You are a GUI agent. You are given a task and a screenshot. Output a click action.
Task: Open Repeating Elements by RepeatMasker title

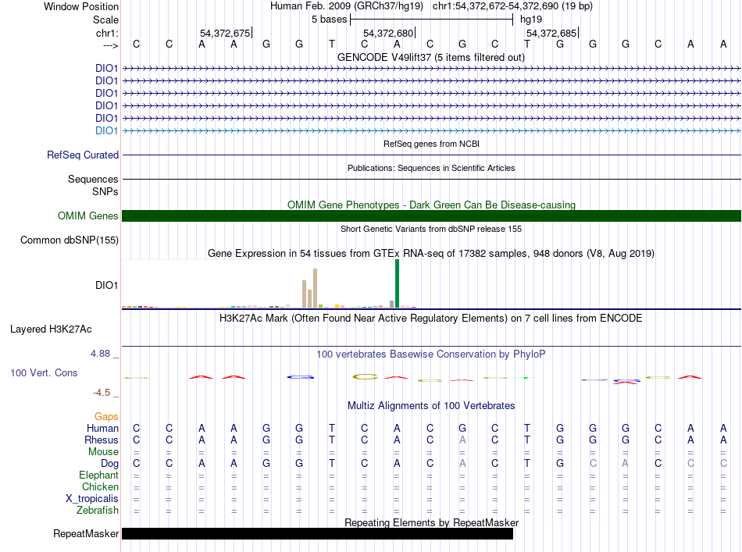[432, 522]
